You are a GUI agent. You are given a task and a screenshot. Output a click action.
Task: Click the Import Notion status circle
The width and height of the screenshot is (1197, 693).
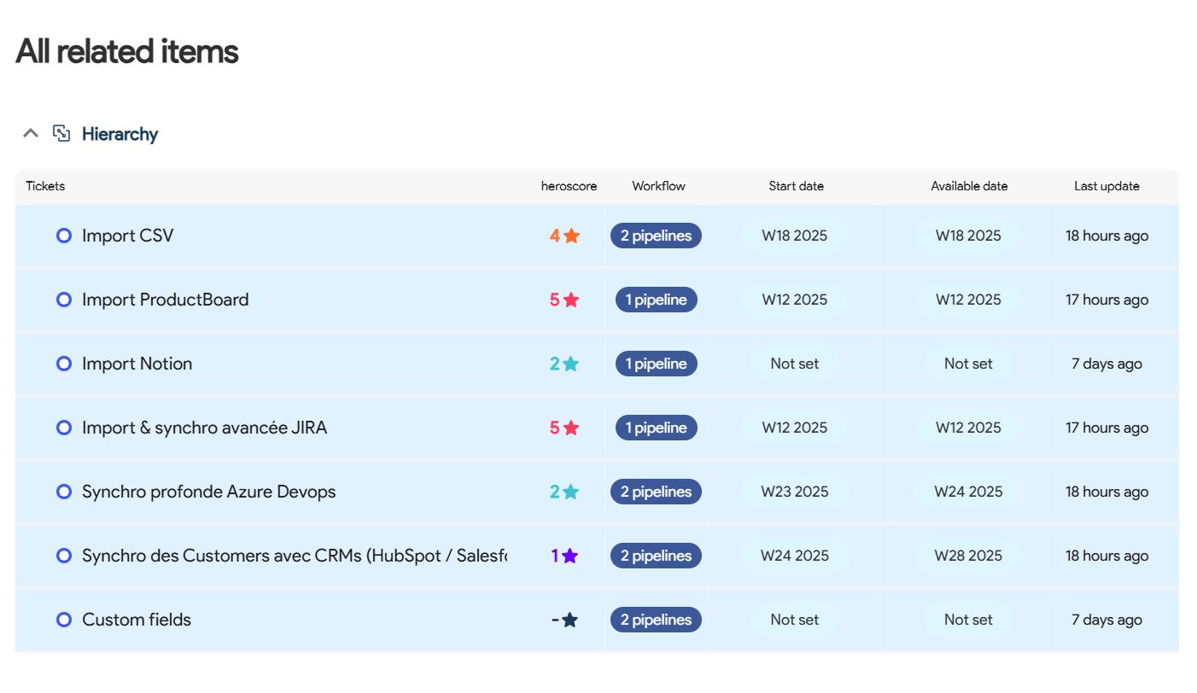point(64,364)
